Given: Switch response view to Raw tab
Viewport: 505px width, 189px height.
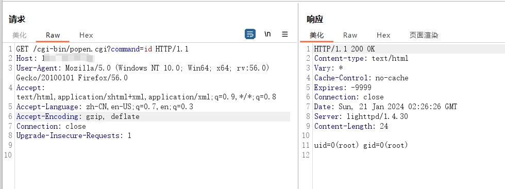Looking at the screenshot, I should pyautogui.click(x=350, y=35).
